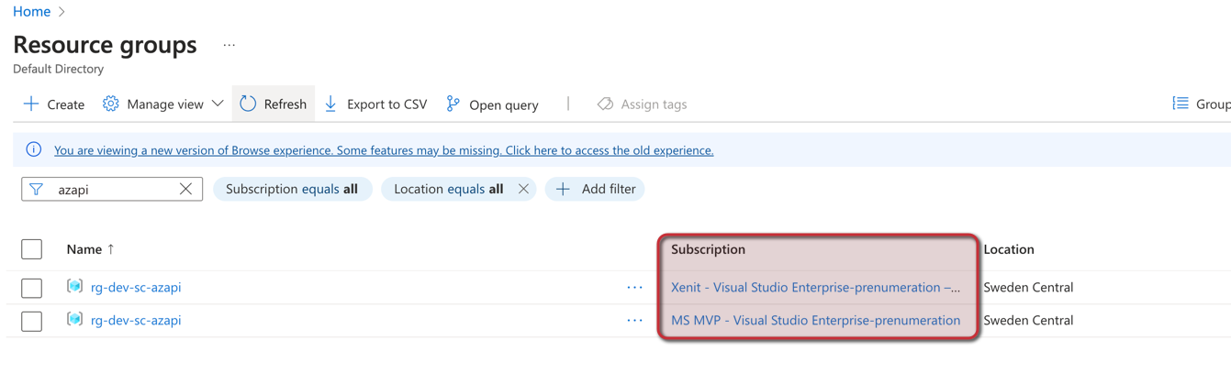The height and width of the screenshot is (384, 1231).
Task: Open the ellipsis menu for the MS MVP row
Action: [x=634, y=321]
